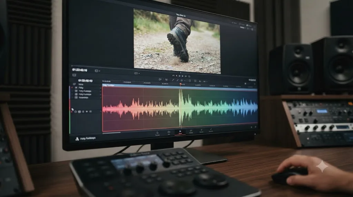Switch to the second page tab at the bottom
The height and width of the screenshot is (197, 353).
click(x=169, y=133)
